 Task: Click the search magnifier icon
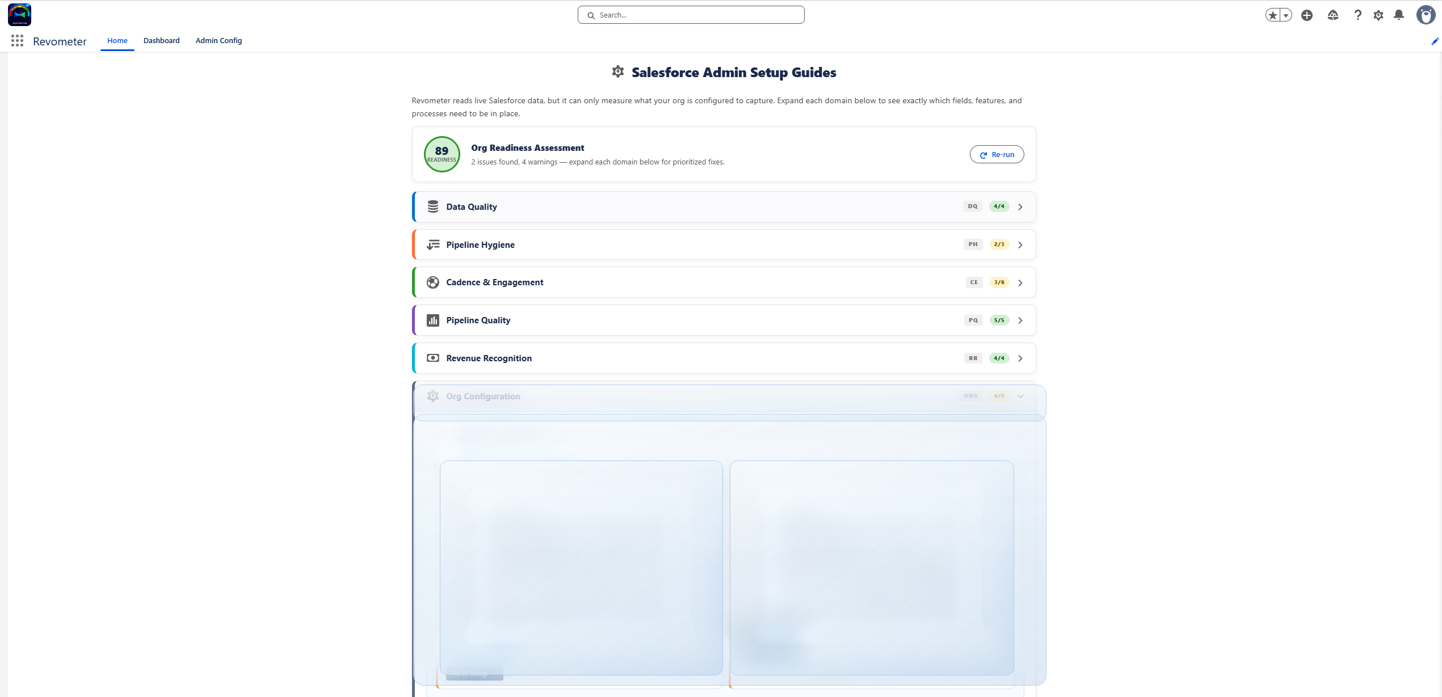[591, 15]
